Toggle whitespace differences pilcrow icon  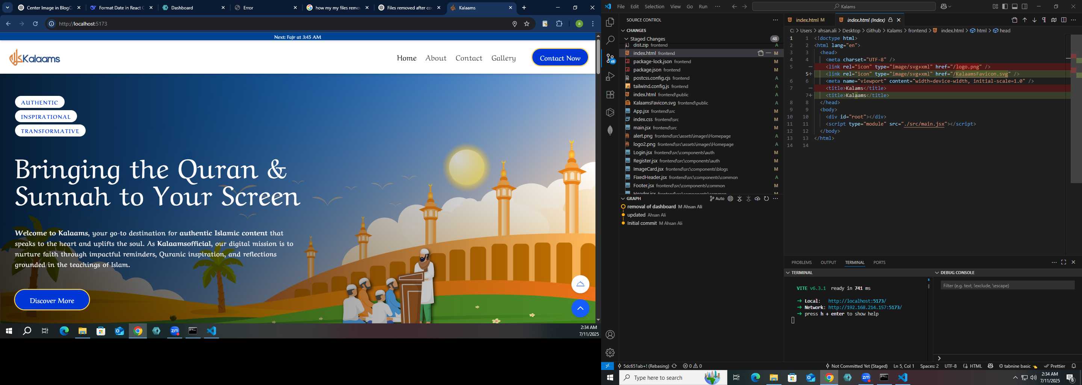pyautogui.click(x=1044, y=20)
